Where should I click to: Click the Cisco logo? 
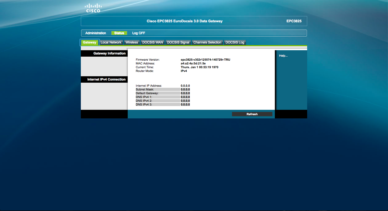point(93,8)
